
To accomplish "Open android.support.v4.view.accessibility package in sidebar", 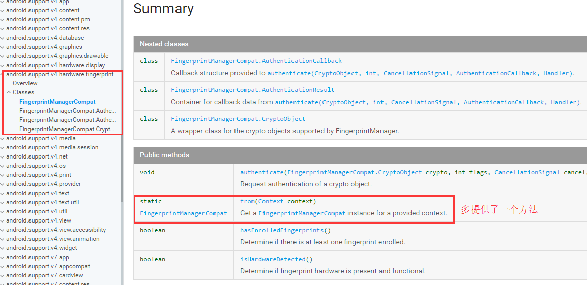I will [56, 230].
